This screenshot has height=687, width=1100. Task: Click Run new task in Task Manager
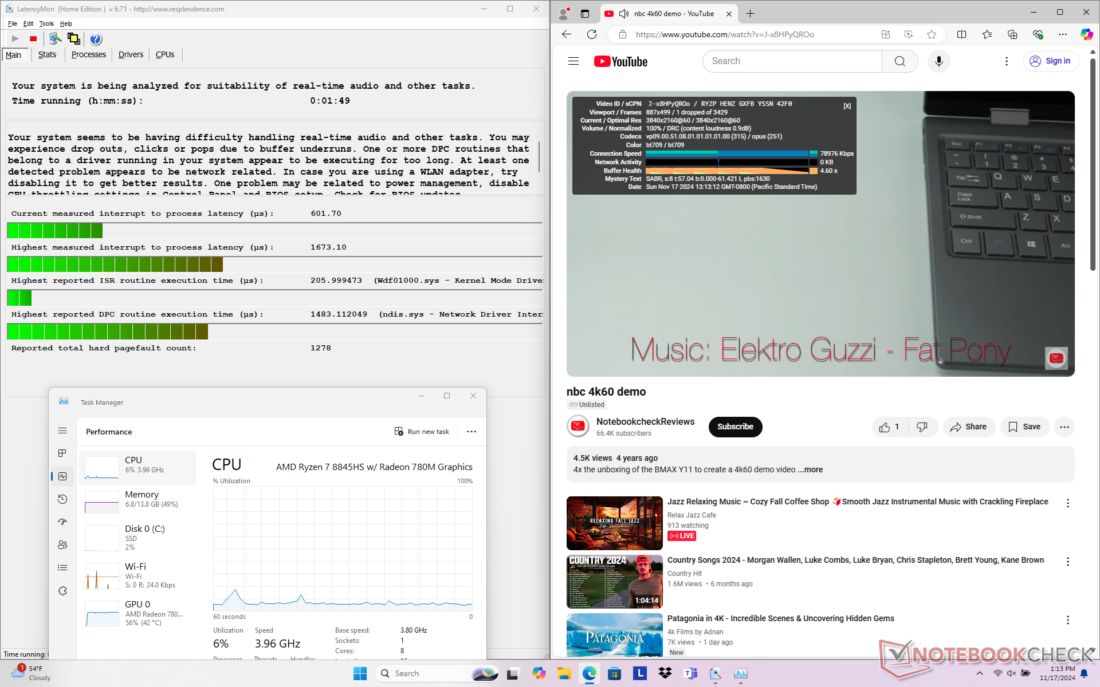422,432
